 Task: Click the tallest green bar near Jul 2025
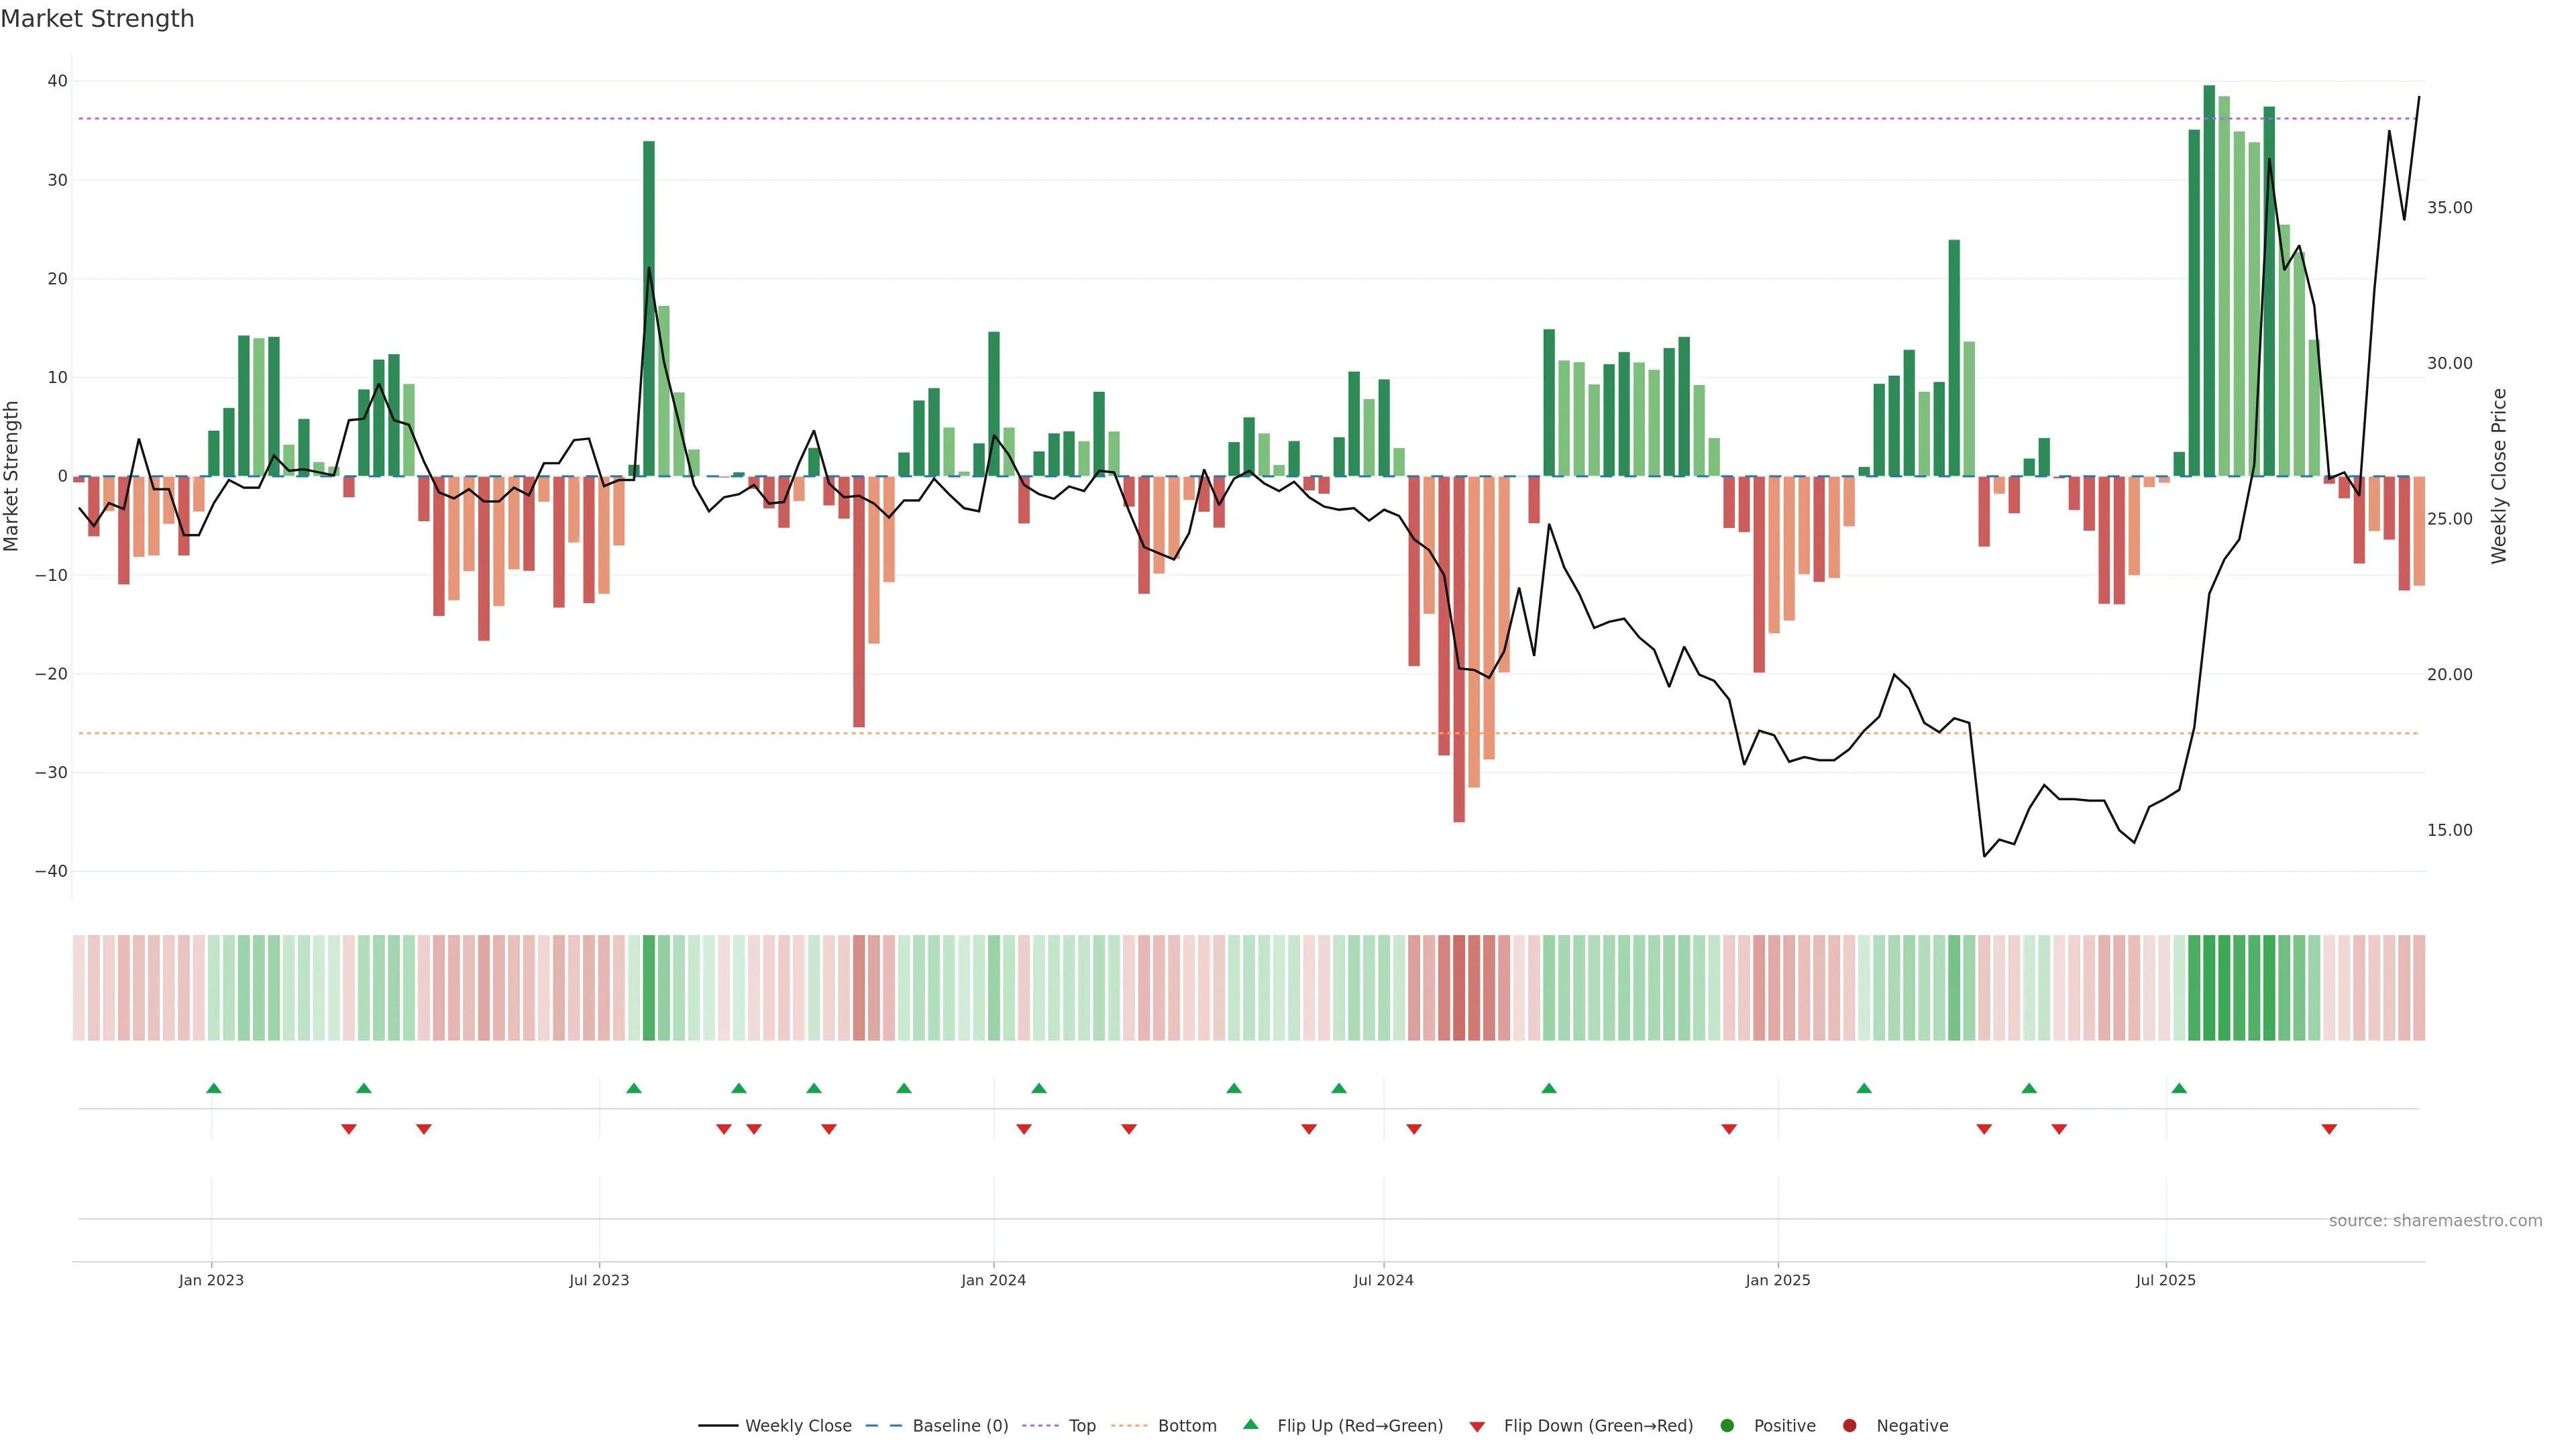(x=2209, y=280)
